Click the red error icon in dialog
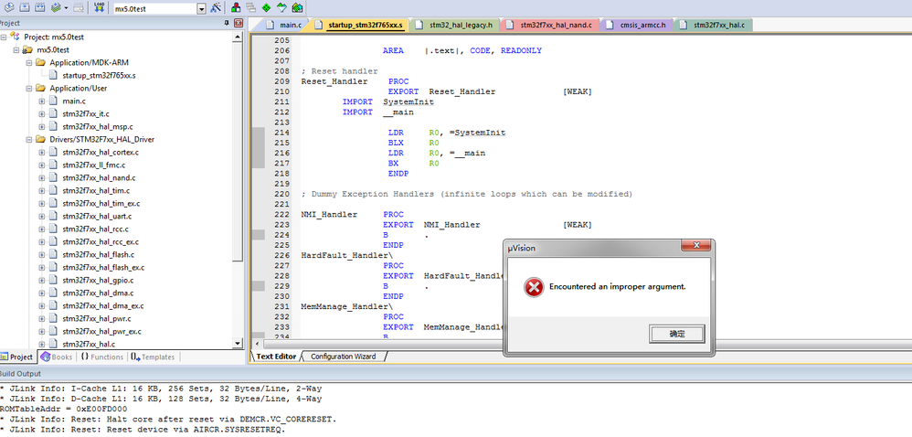 pos(534,287)
